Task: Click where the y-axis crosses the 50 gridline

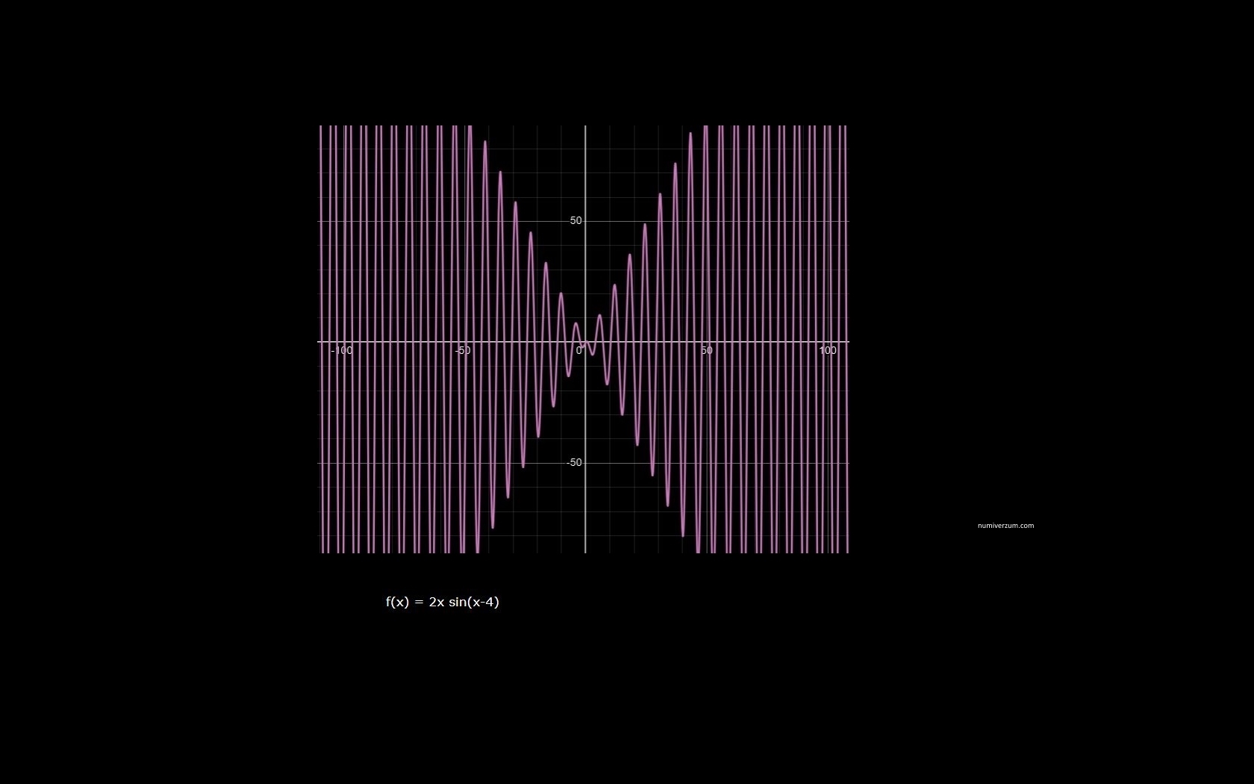Action: pyautogui.click(x=585, y=221)
